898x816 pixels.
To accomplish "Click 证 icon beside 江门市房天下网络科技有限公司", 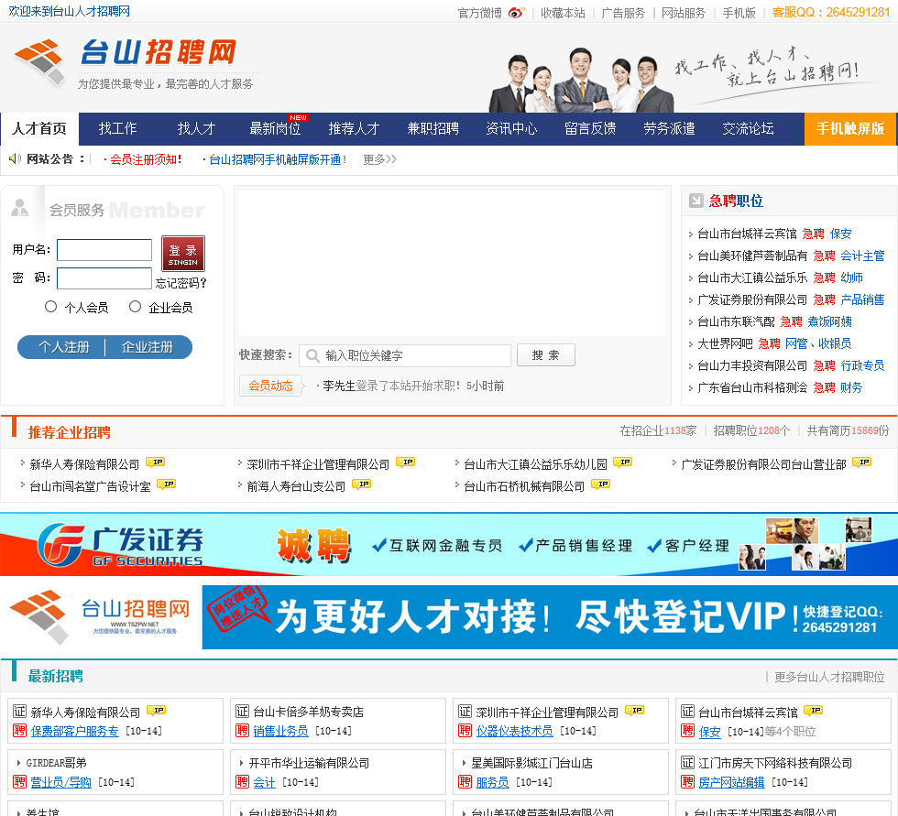I will [688, 762].
